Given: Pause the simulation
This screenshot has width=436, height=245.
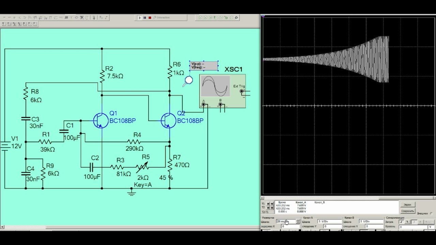Looking at the screenshot, I should tap(144, 18).
